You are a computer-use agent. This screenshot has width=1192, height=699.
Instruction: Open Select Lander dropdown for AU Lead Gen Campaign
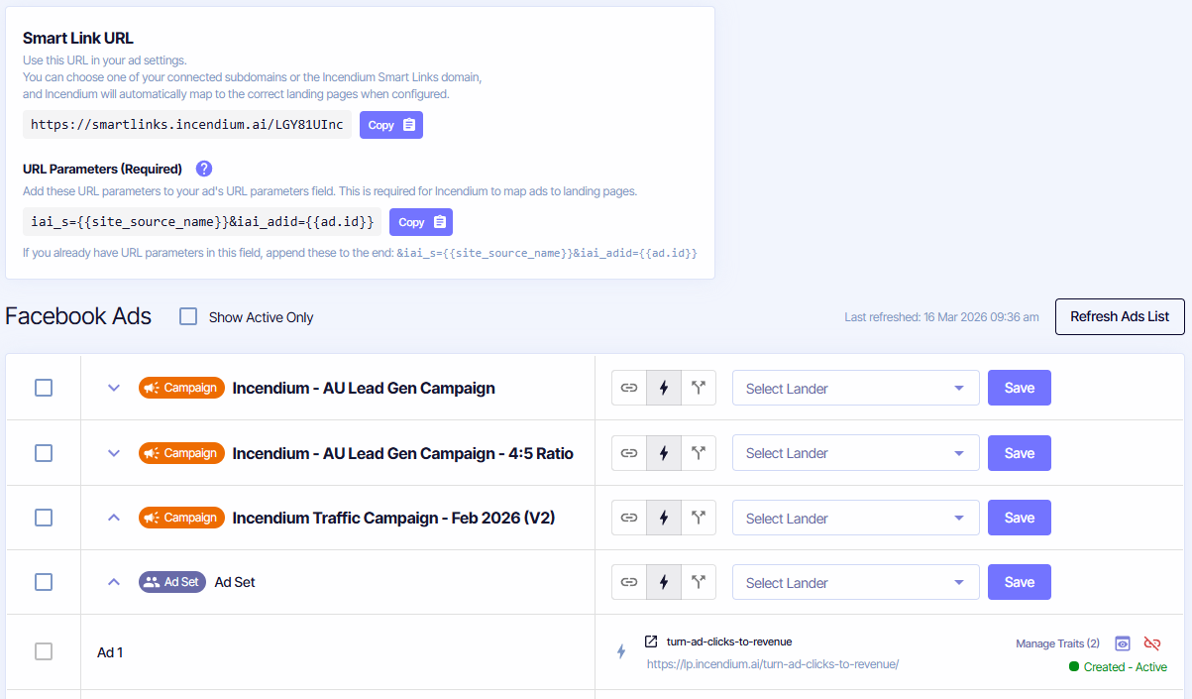pos(856,388)
